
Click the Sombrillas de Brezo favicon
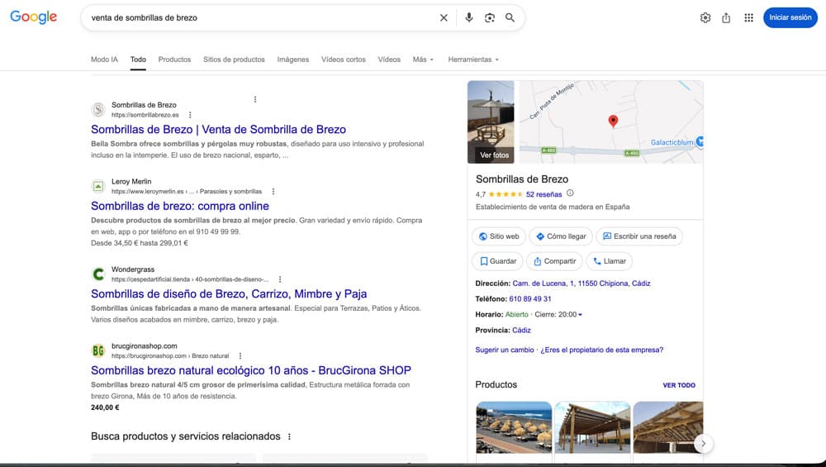tap(98, 110)
